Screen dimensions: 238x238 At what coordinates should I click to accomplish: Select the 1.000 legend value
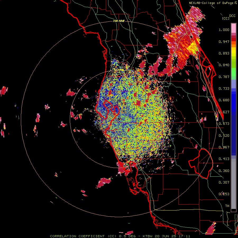[x=224, y=30]
